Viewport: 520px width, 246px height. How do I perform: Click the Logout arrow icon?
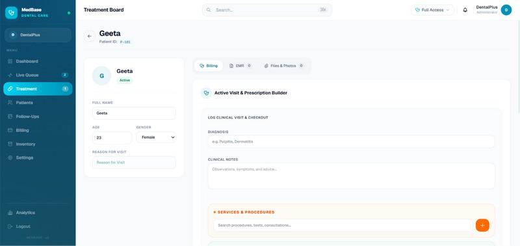coord(10,226)
